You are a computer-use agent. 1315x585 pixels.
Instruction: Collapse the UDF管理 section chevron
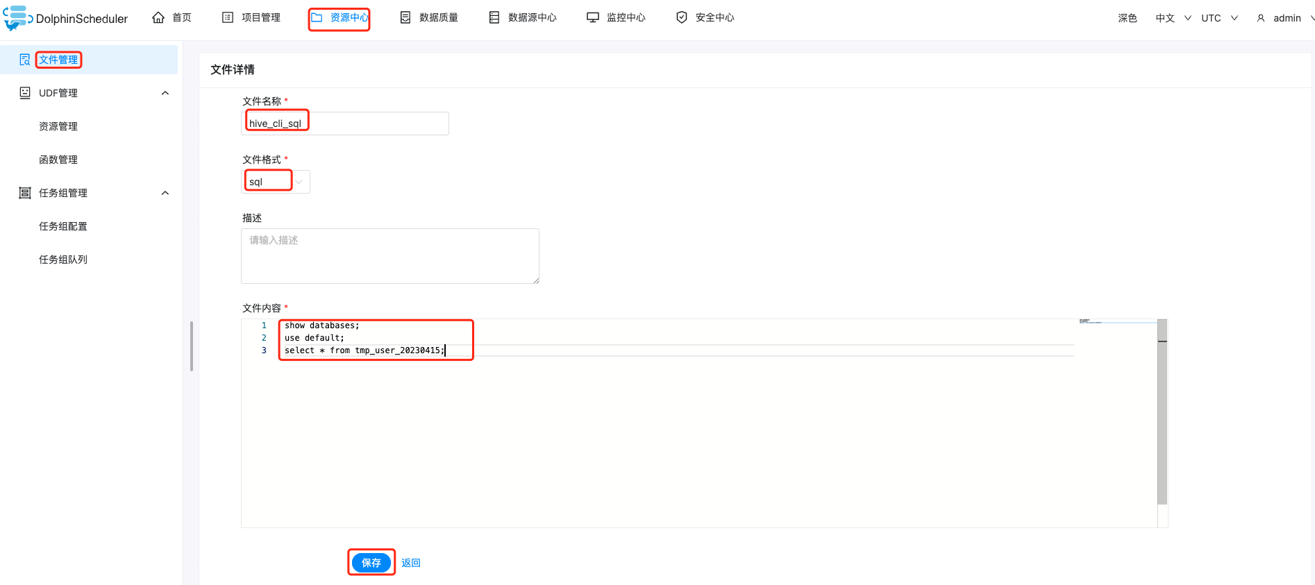point(165,93)
